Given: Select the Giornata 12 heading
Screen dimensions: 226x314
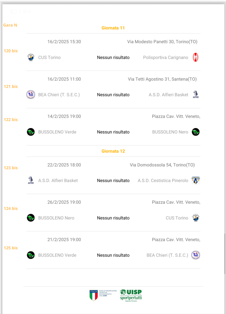Looking at the screenshot, I should point(113,151).
